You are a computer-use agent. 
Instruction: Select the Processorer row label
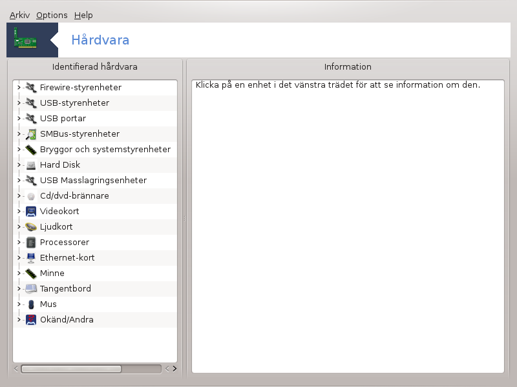[65, 243]
